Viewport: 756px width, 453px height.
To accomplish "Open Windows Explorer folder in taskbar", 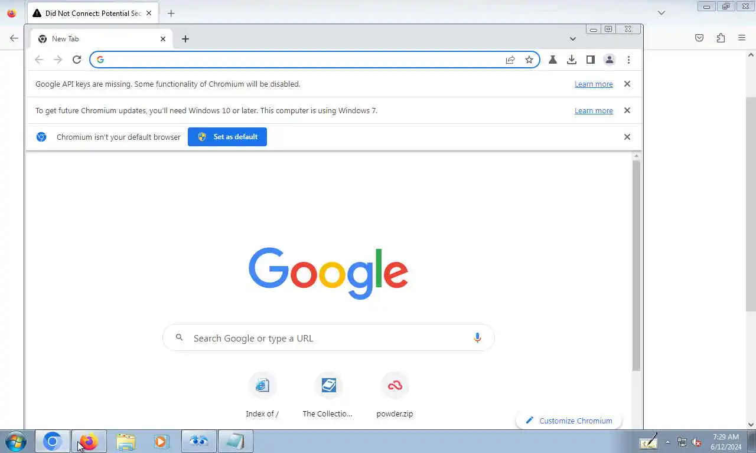I will [x=126, y=441].
